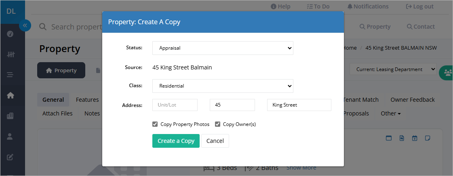Click the Create a Copy button
This screenshot has width=453, height=176.
point(176,141)
